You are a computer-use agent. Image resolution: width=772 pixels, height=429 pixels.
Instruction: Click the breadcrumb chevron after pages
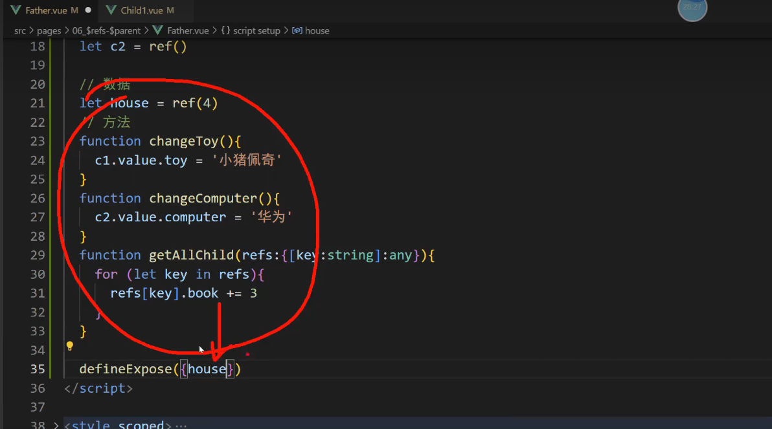(x=67, y=30)
